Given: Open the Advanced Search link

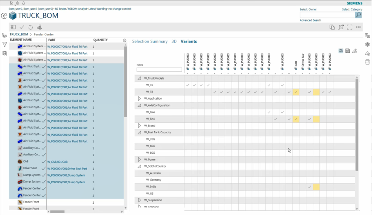Looking at the screenshot, I should click(x=310, y=20).
